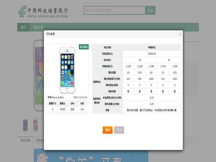Select the 188 yuan plan radio button
Screen dimensions: 216x162
point(138,66)
